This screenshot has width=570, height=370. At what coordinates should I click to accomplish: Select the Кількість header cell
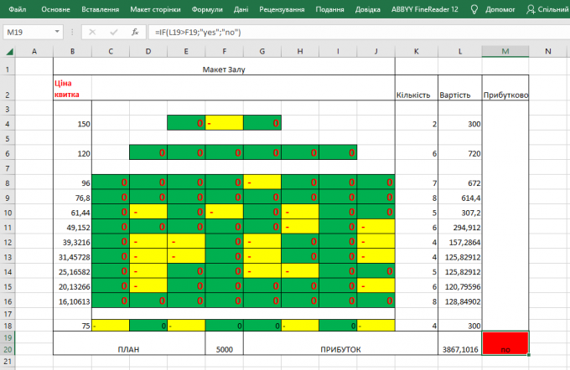pos(417,88)
